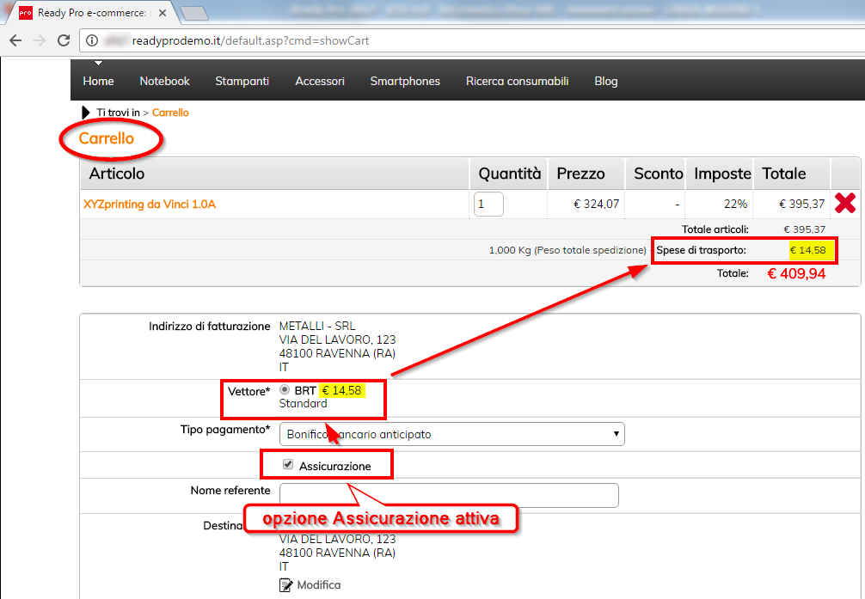Click the METALLI - SRL billing name
The width and height of the screenshot is (865, 599).
(x=317, y=326)
